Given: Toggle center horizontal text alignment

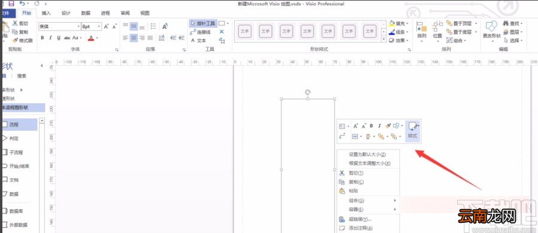Looking at the screenshot, I should tap(134, 38).
